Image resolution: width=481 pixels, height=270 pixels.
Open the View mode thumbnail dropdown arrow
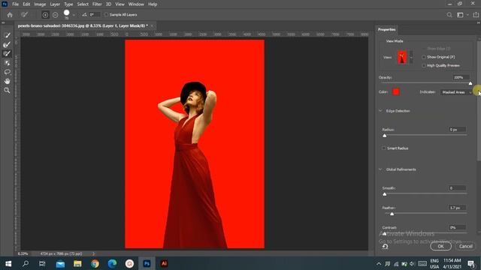pos(411,57)
